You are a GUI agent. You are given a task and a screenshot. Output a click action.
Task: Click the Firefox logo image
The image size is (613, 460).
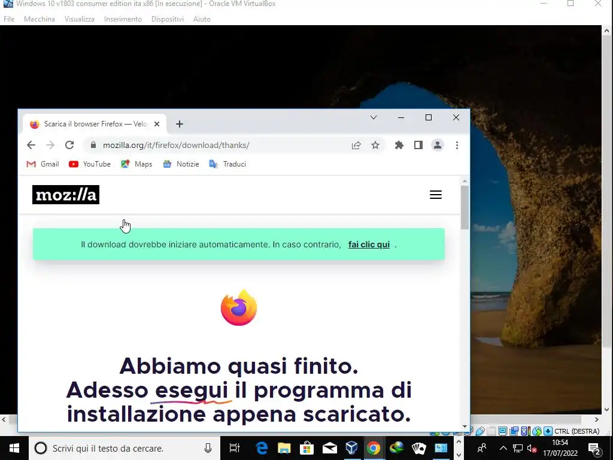(239, 307)
